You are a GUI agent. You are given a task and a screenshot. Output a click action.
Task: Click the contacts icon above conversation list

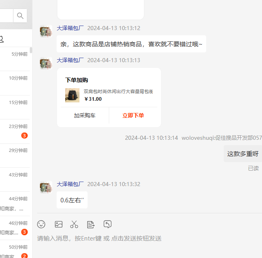tap(1, 39)
